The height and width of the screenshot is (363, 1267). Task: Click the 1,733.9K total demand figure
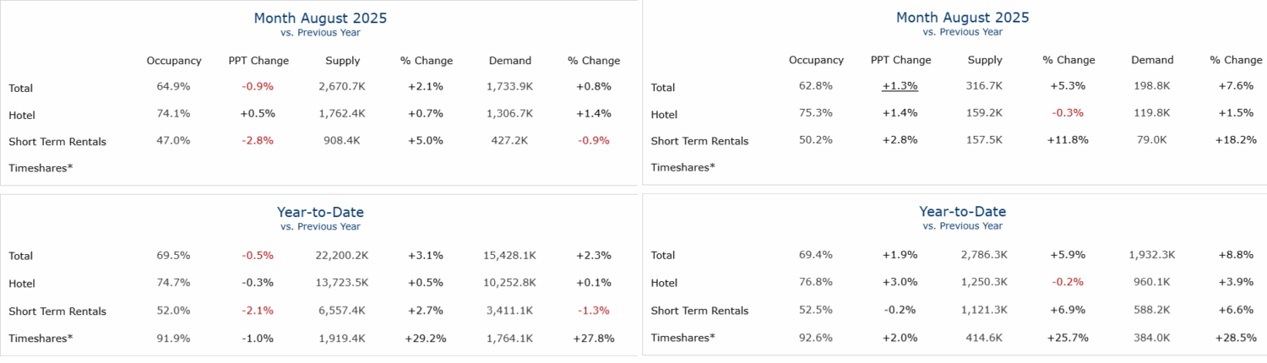click(509, 86)
